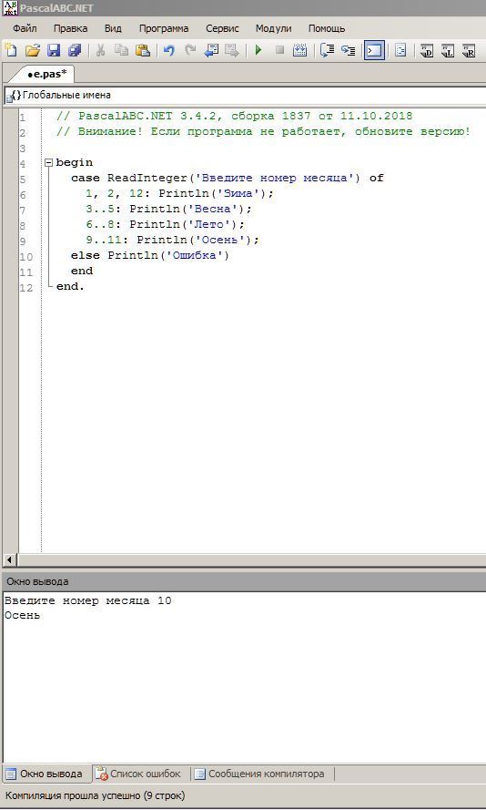
Task: Run the program with green arrow
Action: (x=258, y=50)
